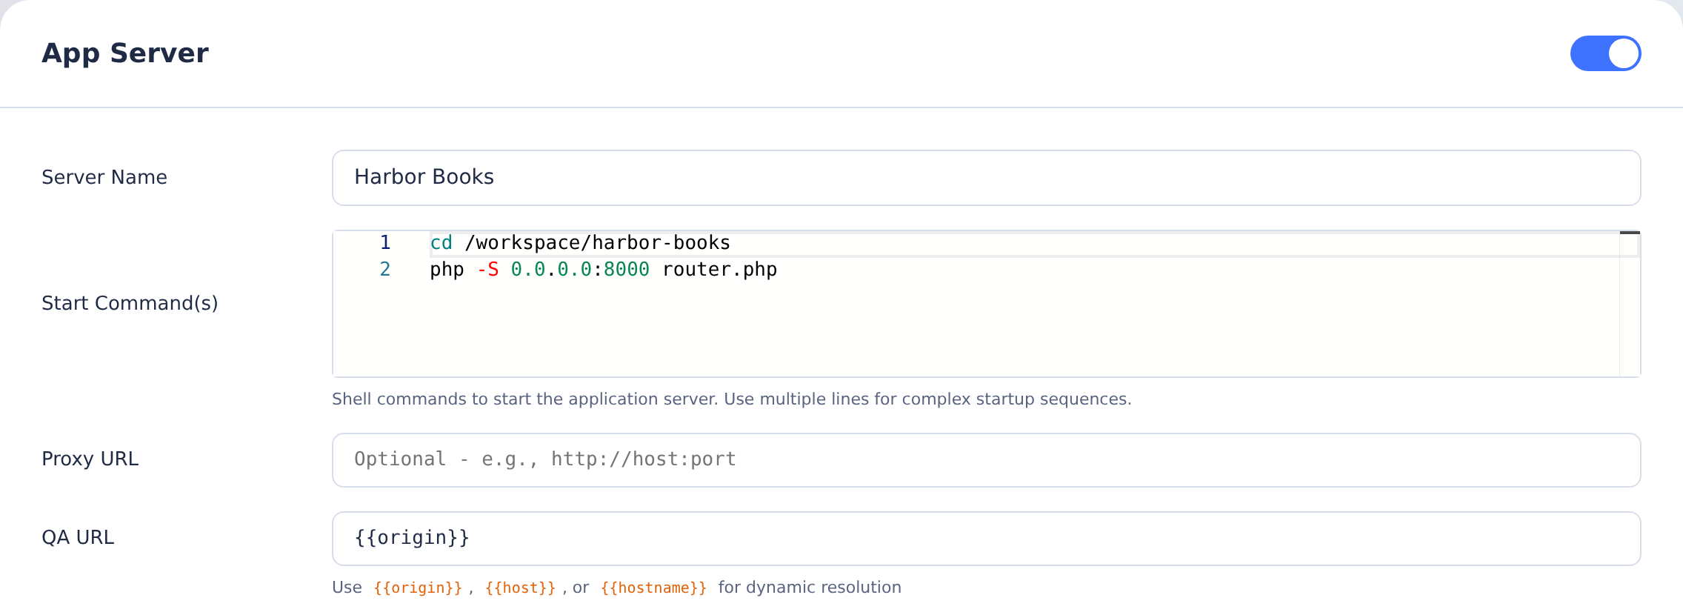Select the {{host}} placeholder hint
The image size is (1683, 615).
520,588
